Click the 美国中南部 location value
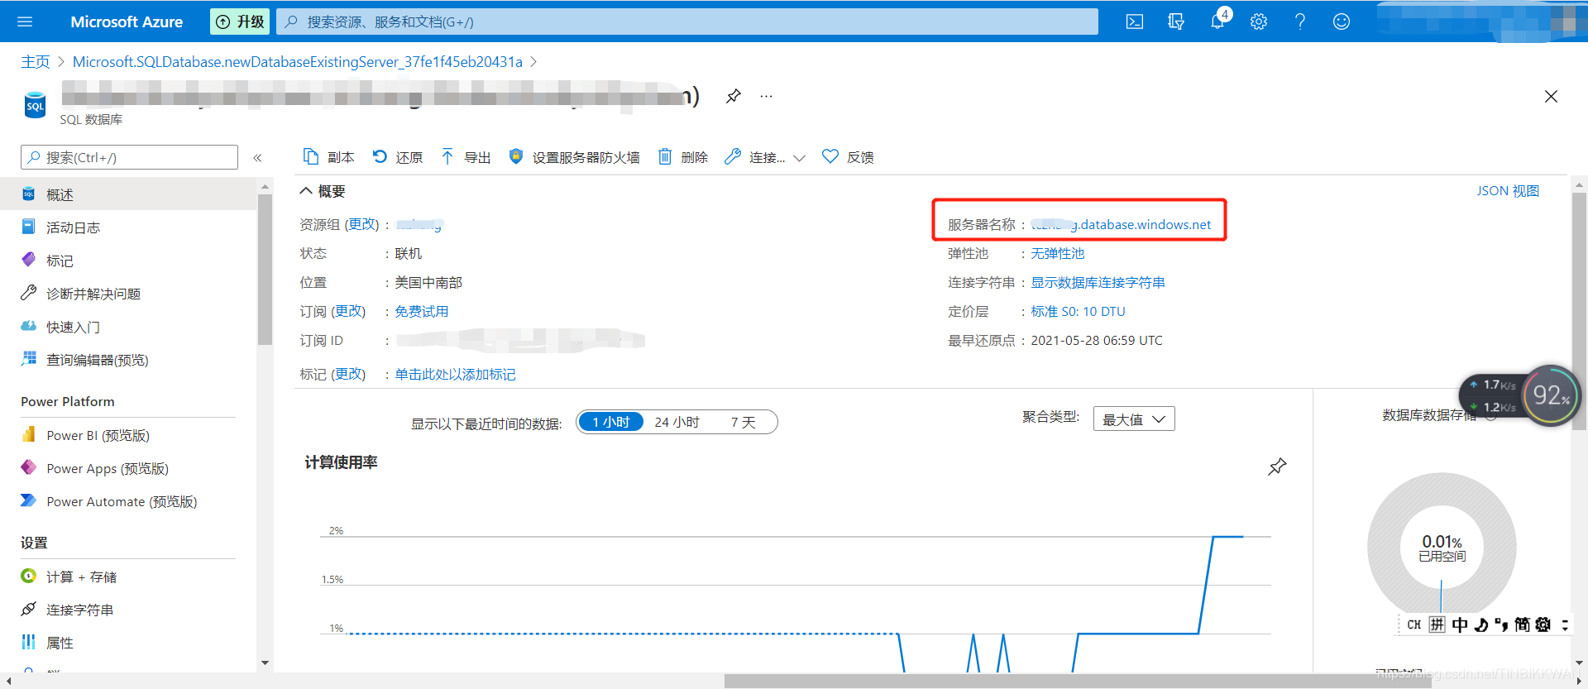This screenshot has width=1588, height=689. (428, 282)
